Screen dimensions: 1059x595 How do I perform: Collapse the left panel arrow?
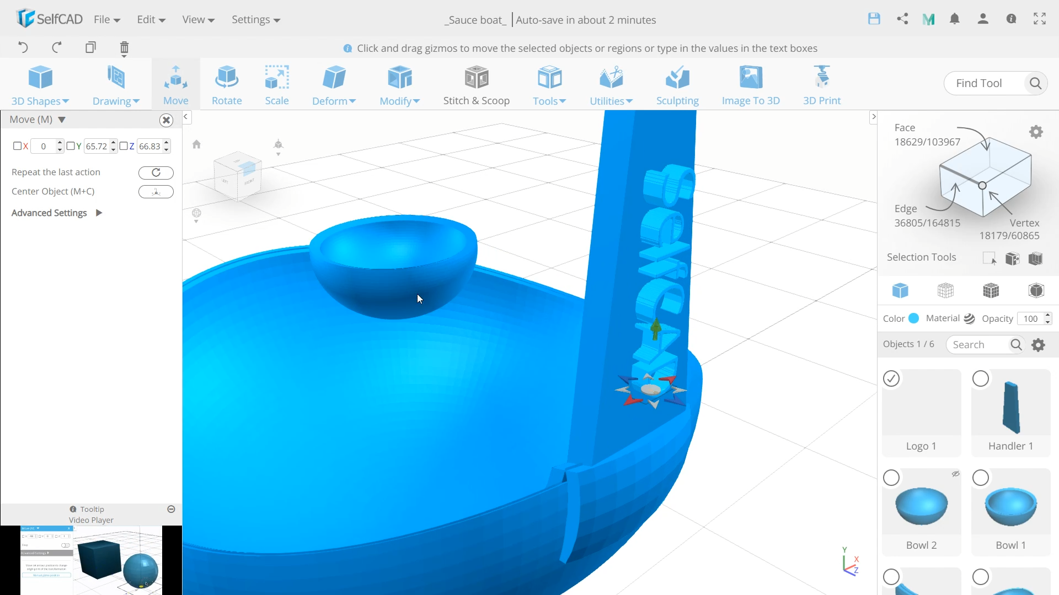[186, 117]
